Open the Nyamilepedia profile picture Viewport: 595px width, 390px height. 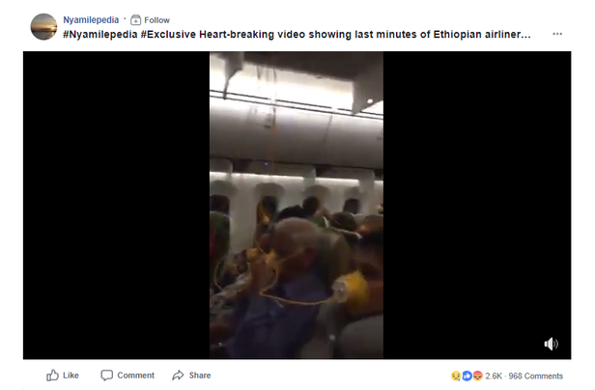(x=43, y=27)
